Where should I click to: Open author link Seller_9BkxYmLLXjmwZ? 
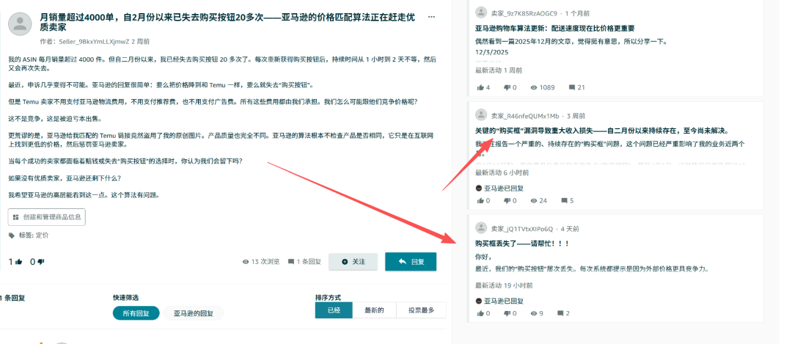pyautogui.click(x=95, y=41)
